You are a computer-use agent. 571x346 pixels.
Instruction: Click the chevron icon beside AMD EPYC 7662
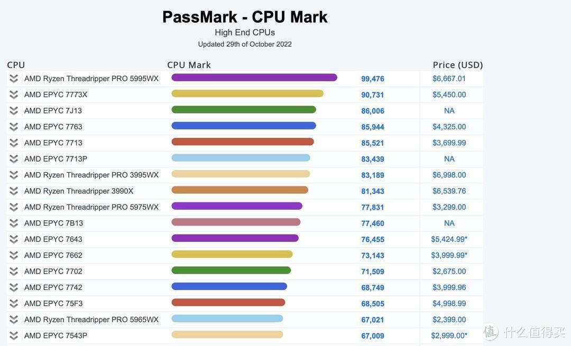14,255
